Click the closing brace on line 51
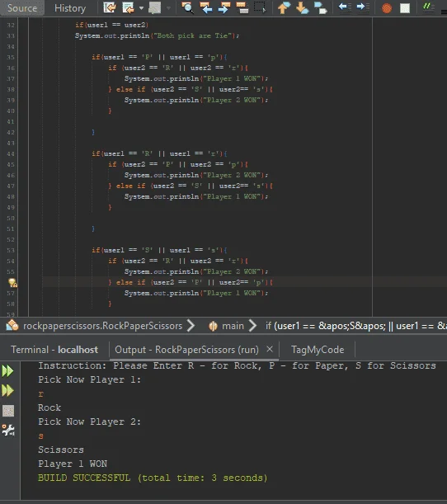 click(x=93, y=228)
